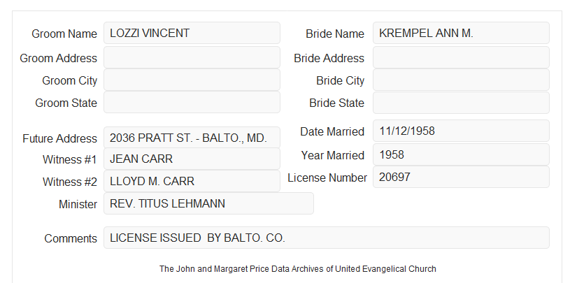This screenshot has height=283, width=563.
Task: Click the empty Bride State field
Action: click(x=461, y=103)
